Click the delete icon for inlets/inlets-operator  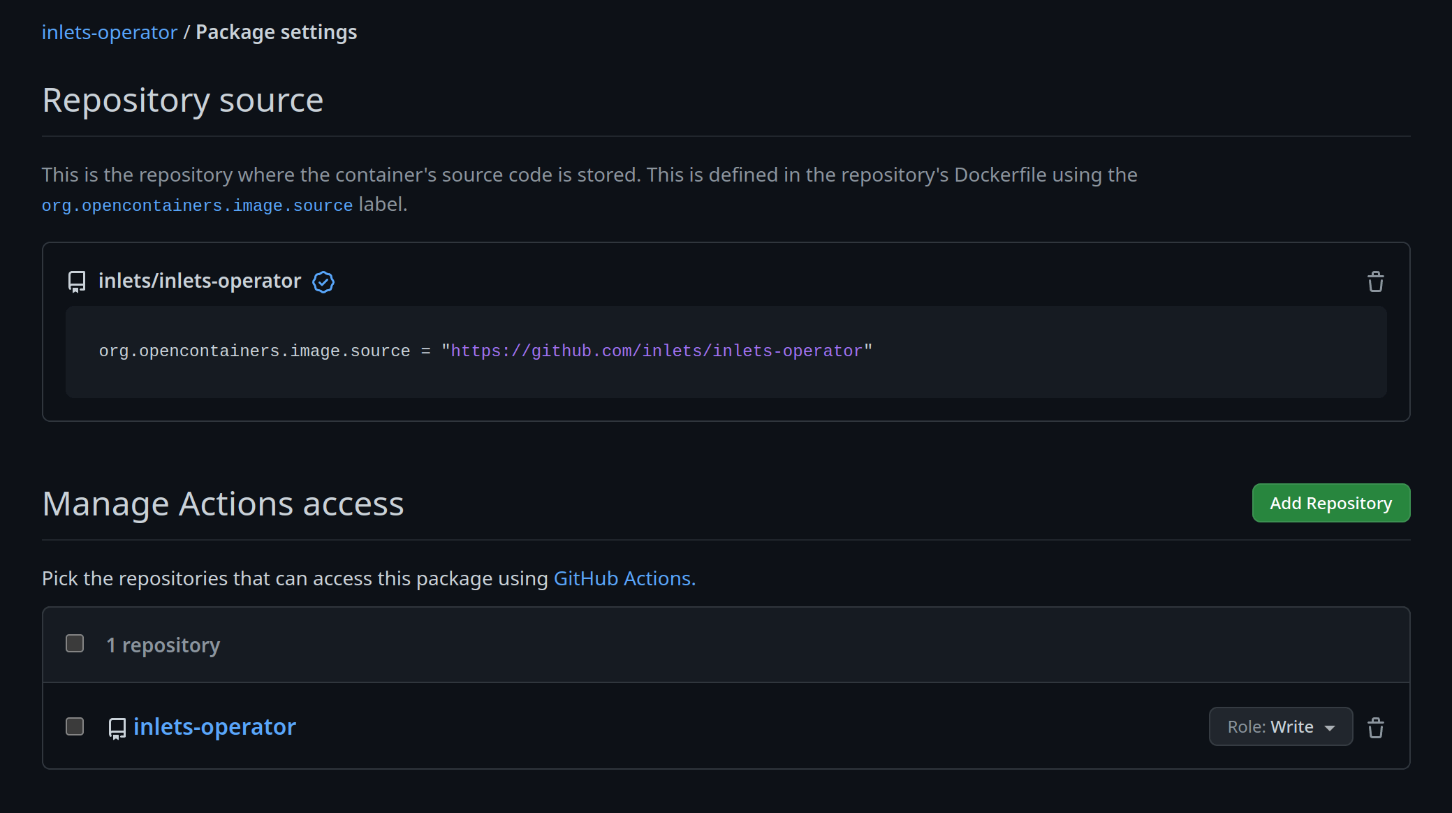[x=1376, y=281]
